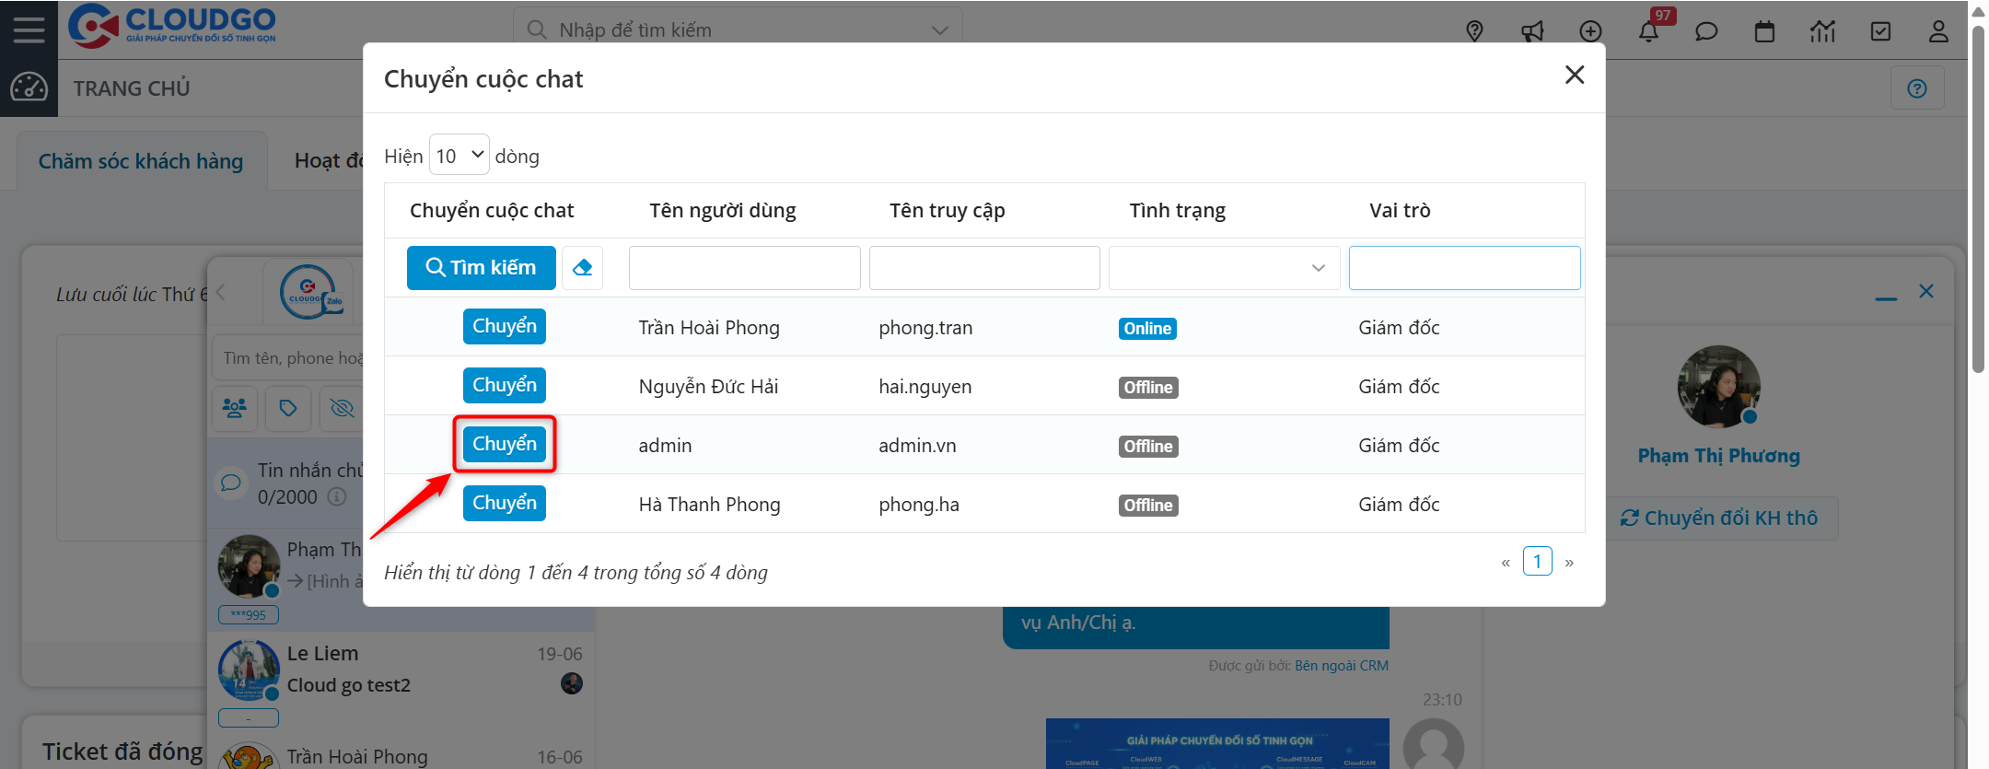
Task: Click Phạm Thị Phương avatar photo
Action: click(x=1718, y=387)
